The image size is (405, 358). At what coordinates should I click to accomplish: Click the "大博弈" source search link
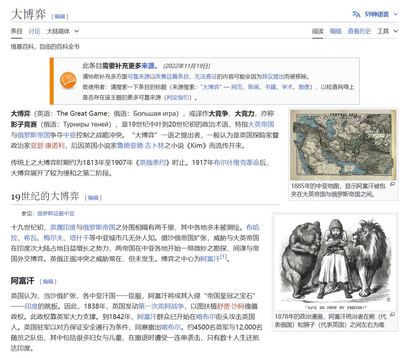click(x=211, y=87)
